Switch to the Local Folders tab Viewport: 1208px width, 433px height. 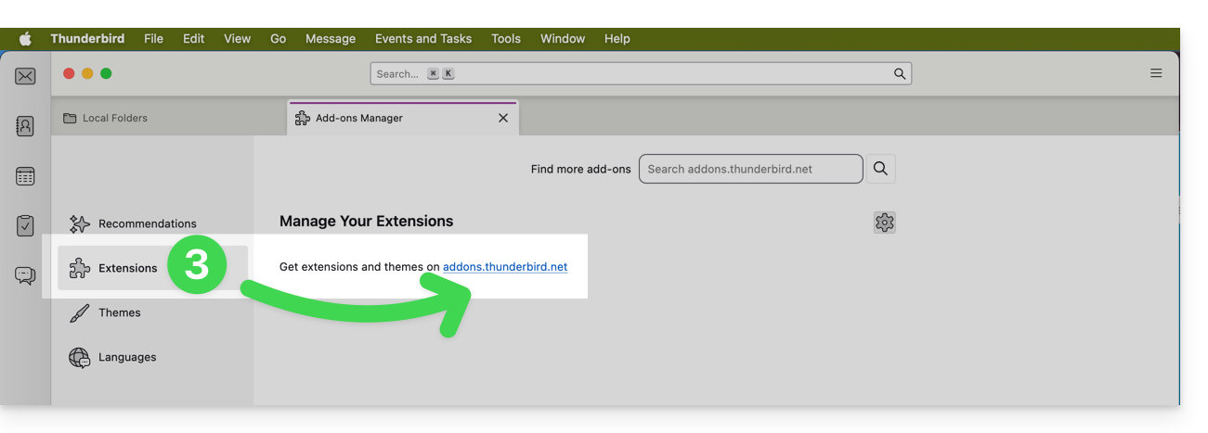(114, 119)
